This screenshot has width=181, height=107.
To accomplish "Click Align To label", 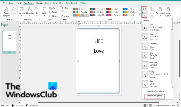I will 52,8.
